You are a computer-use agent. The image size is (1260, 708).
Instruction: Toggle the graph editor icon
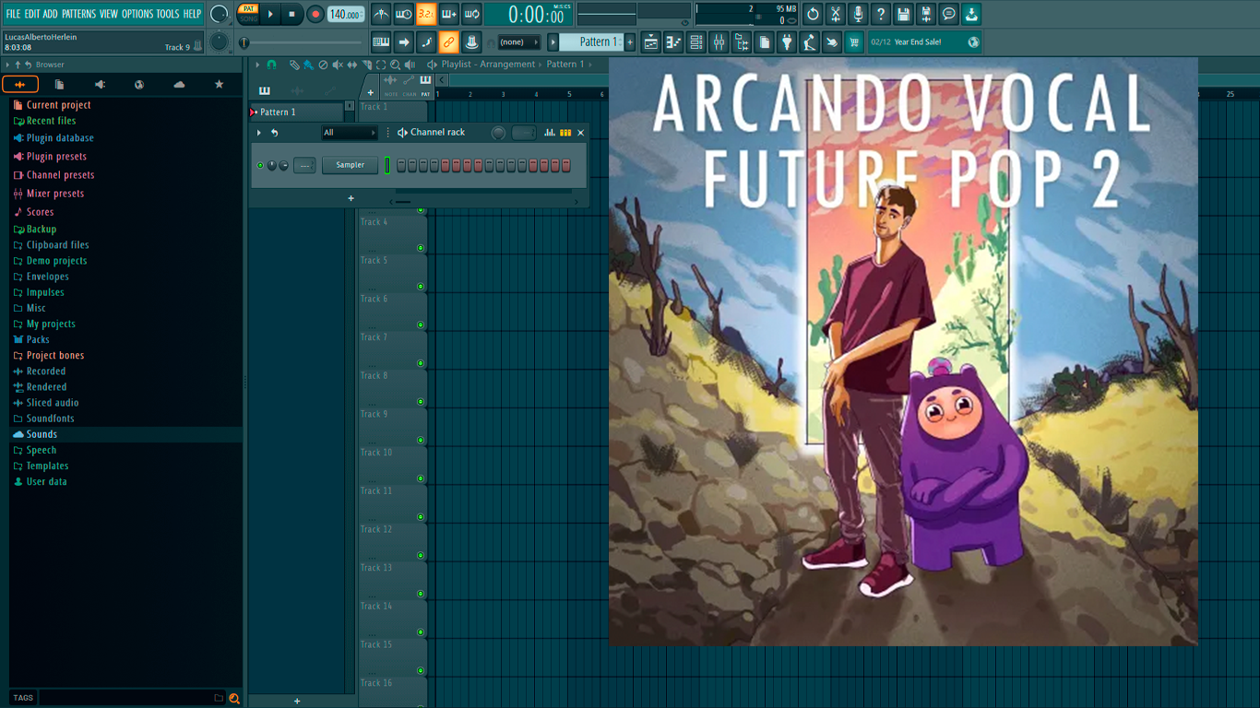point(550,133)
